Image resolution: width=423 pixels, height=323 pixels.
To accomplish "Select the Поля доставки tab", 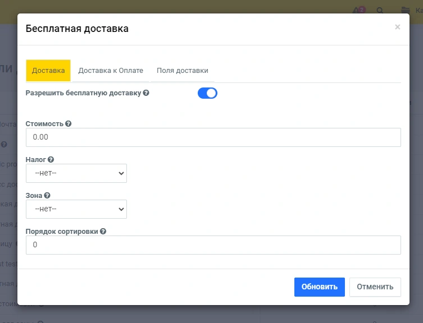I will point(183,71).
